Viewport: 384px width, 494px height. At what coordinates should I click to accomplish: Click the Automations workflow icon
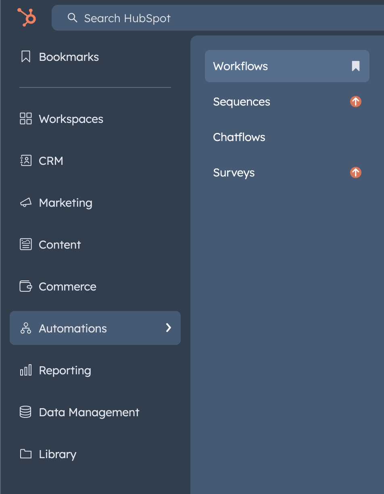(26, 328)
